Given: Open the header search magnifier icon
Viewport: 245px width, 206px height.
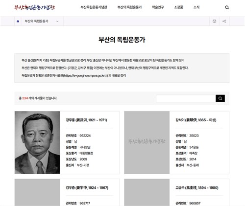Looking at the screenshot, I should click(x=227, y=7).
